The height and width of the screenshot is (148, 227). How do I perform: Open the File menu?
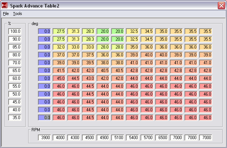tap(6, 14)
